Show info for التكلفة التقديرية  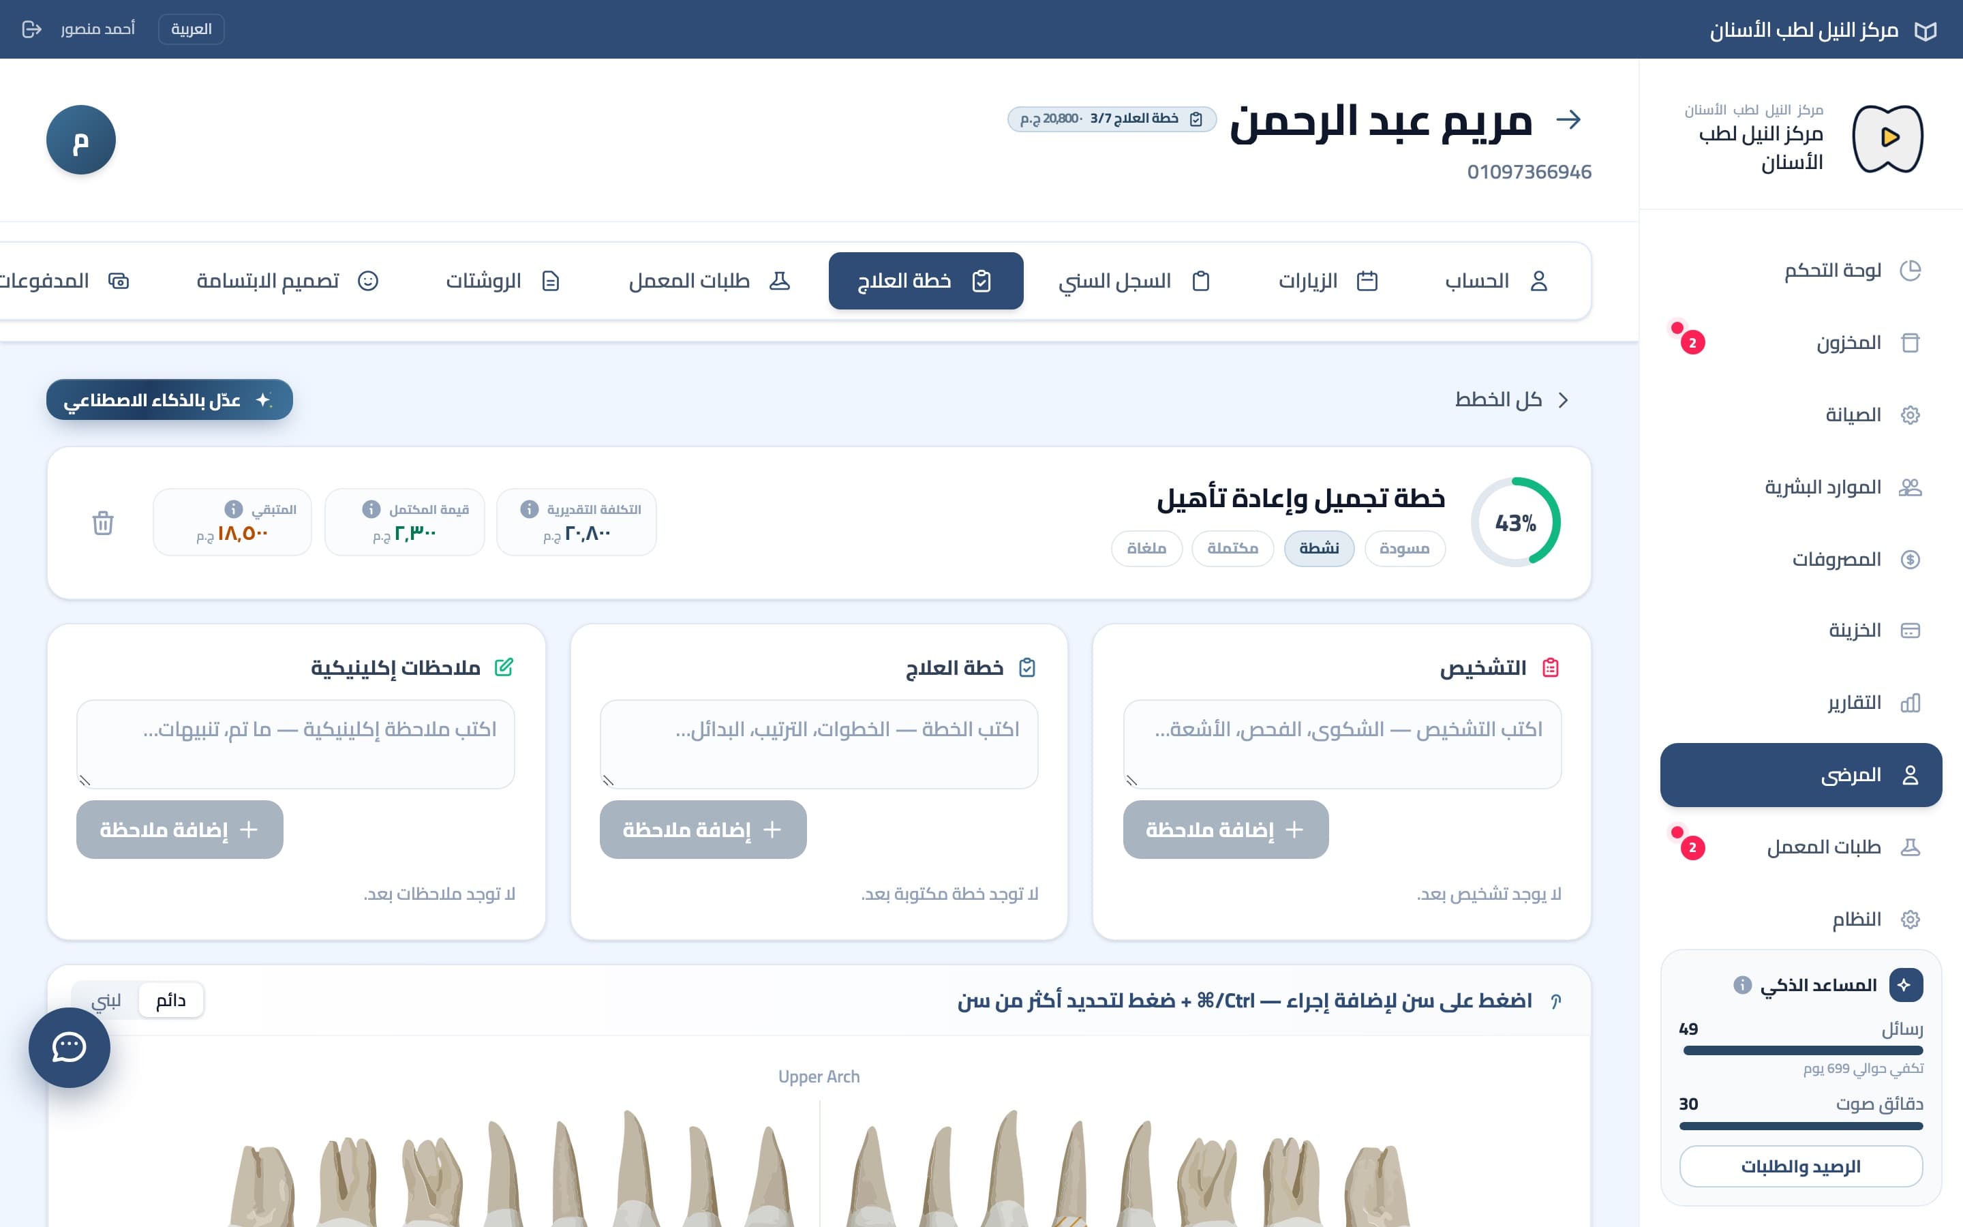pos(529,509)
